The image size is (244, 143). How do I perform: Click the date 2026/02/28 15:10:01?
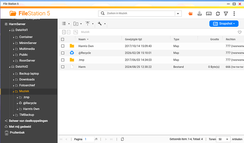pos(138,53)
